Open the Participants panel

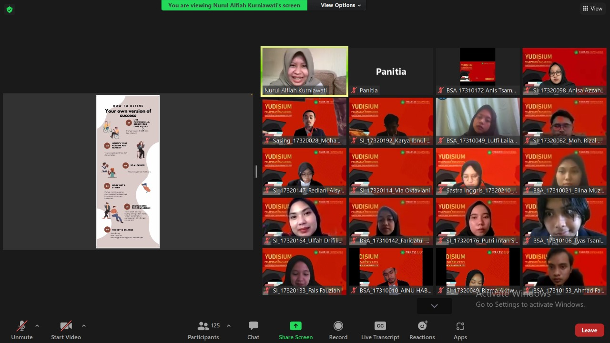tap(203, 330)
